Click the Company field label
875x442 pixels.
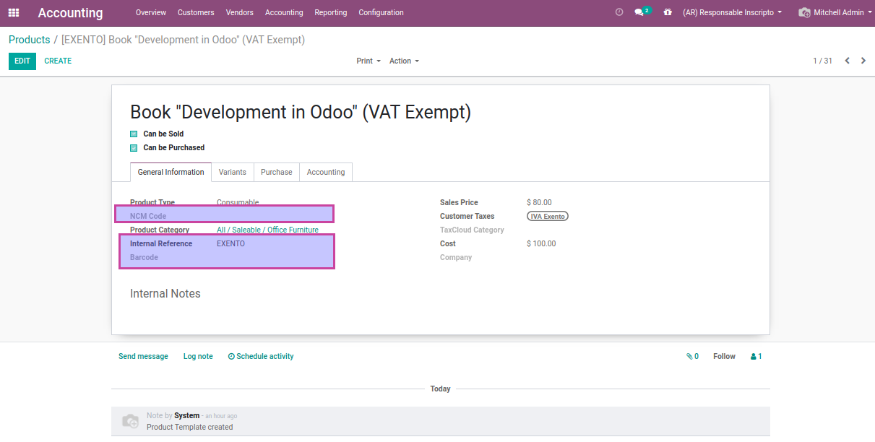pyautogui.click(x=456, y=257)
